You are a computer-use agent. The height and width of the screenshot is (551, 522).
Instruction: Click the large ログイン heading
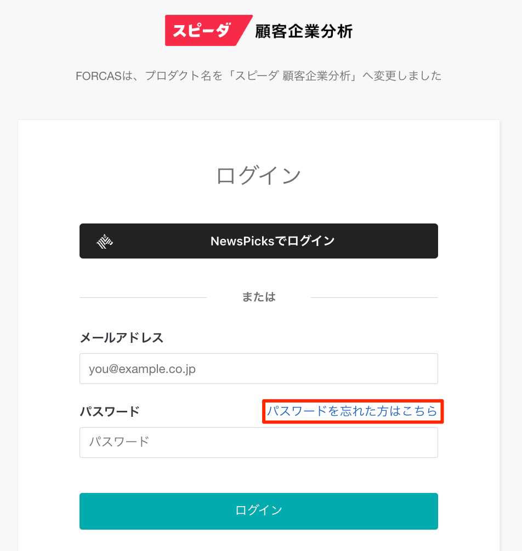click(x=259, y=175)
